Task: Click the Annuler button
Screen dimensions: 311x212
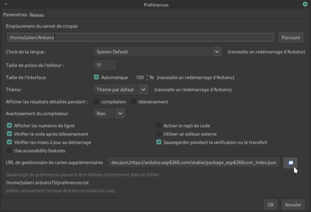Action: [x=293, y=205]
